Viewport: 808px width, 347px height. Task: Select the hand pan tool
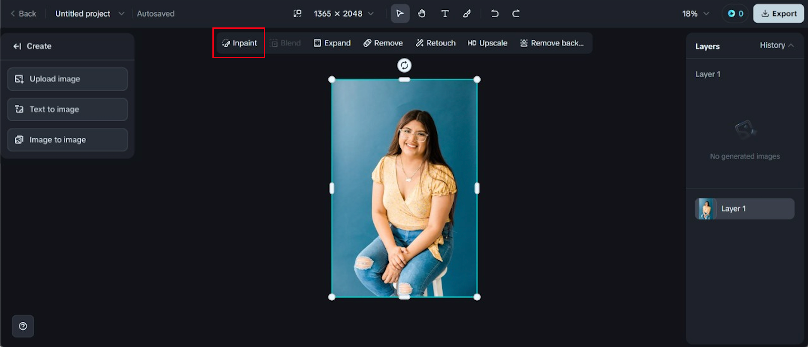pyautogui.click(x=422, y=14)
